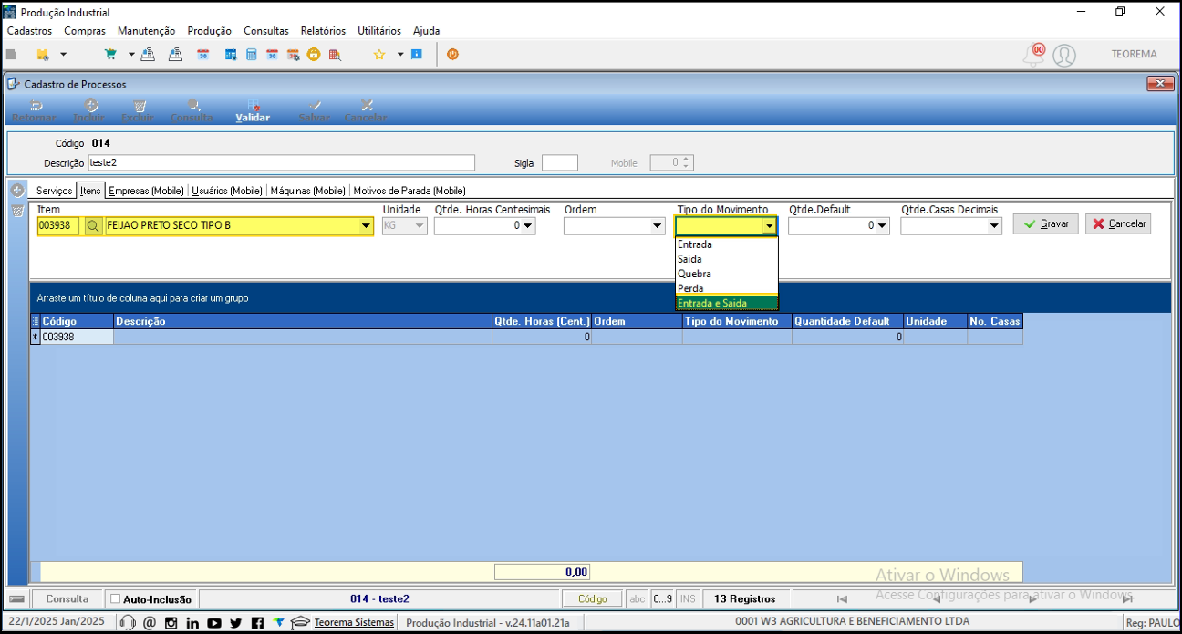Click the Descrição text field
1182x634 pixels.
pyautogui.click(x=281, y=162)
